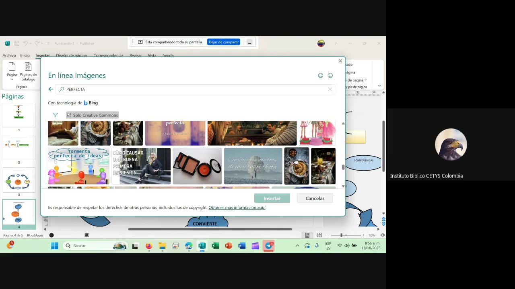515x289 pixels.
Task: Open PowerPoint from the taskbar
Action: click(229, 246)
